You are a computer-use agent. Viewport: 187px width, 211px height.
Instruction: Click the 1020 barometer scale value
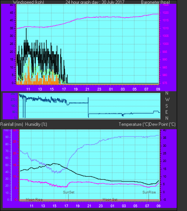(x=165, y=13)
